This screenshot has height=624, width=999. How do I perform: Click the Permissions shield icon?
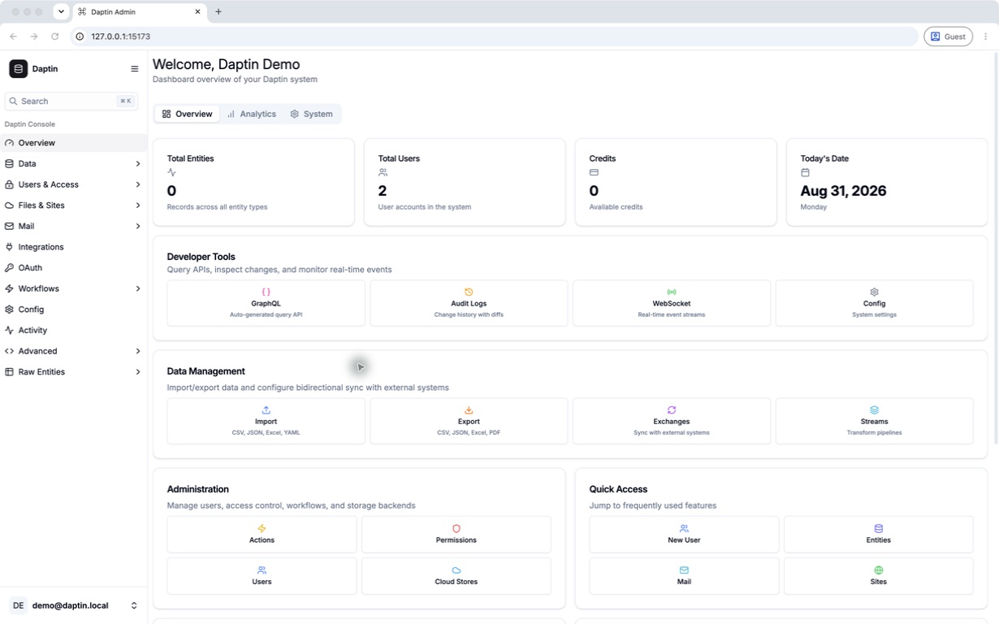coord(456,529)
